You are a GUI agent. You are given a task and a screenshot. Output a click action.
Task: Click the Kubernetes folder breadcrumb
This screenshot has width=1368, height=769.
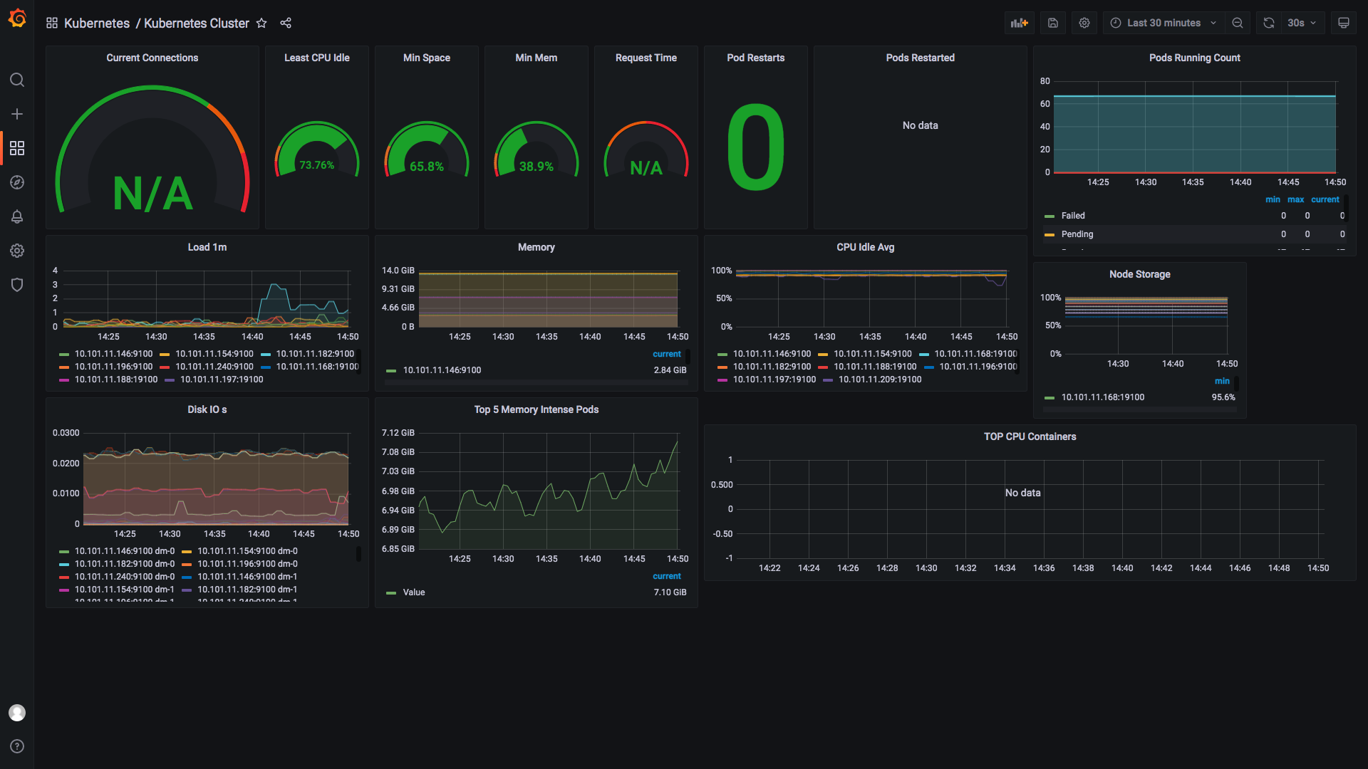click(x=97, y=23)
